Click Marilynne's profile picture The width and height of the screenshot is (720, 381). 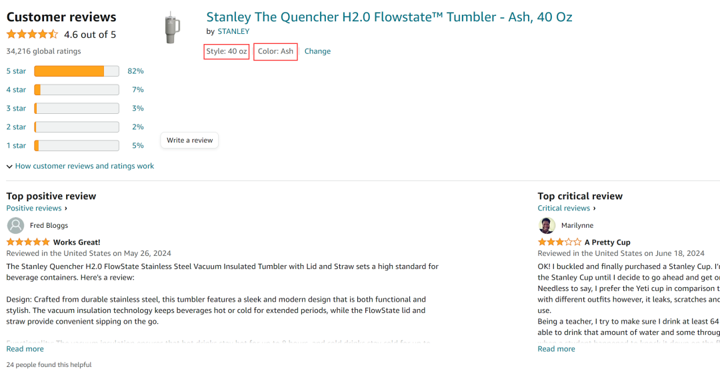[547, 225]
